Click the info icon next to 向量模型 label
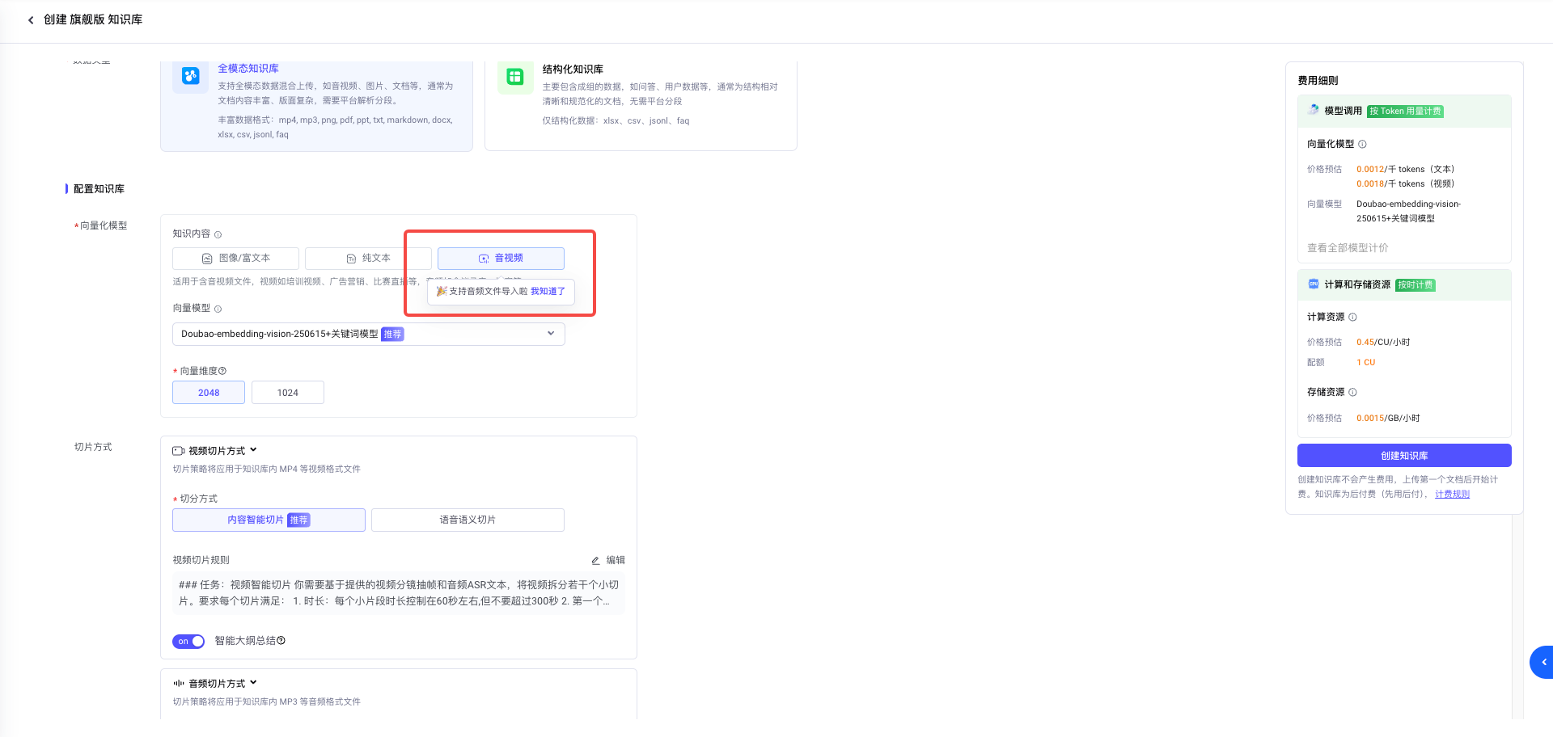Image resolution: width=1553 pixels, height=737 pixels. click(x=218, y=309)
